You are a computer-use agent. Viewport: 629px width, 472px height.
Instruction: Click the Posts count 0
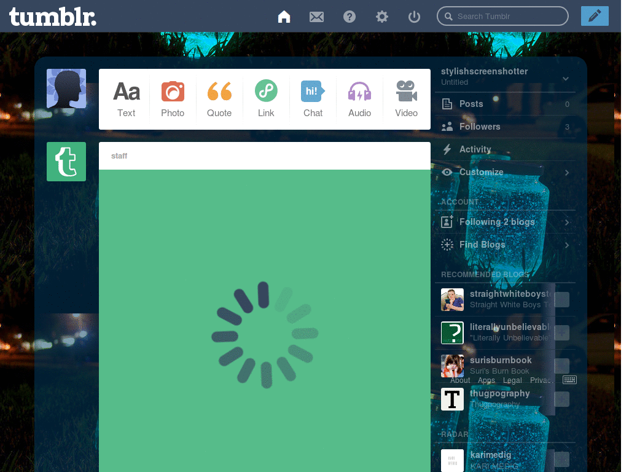[x=567, y=104]
